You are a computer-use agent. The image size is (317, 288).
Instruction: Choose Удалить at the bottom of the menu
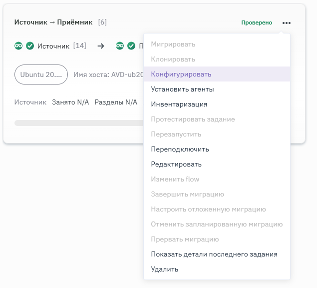164,269
